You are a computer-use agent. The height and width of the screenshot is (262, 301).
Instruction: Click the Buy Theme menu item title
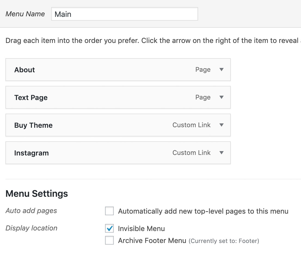33,125
